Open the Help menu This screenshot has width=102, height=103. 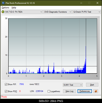tap(14, 8)
